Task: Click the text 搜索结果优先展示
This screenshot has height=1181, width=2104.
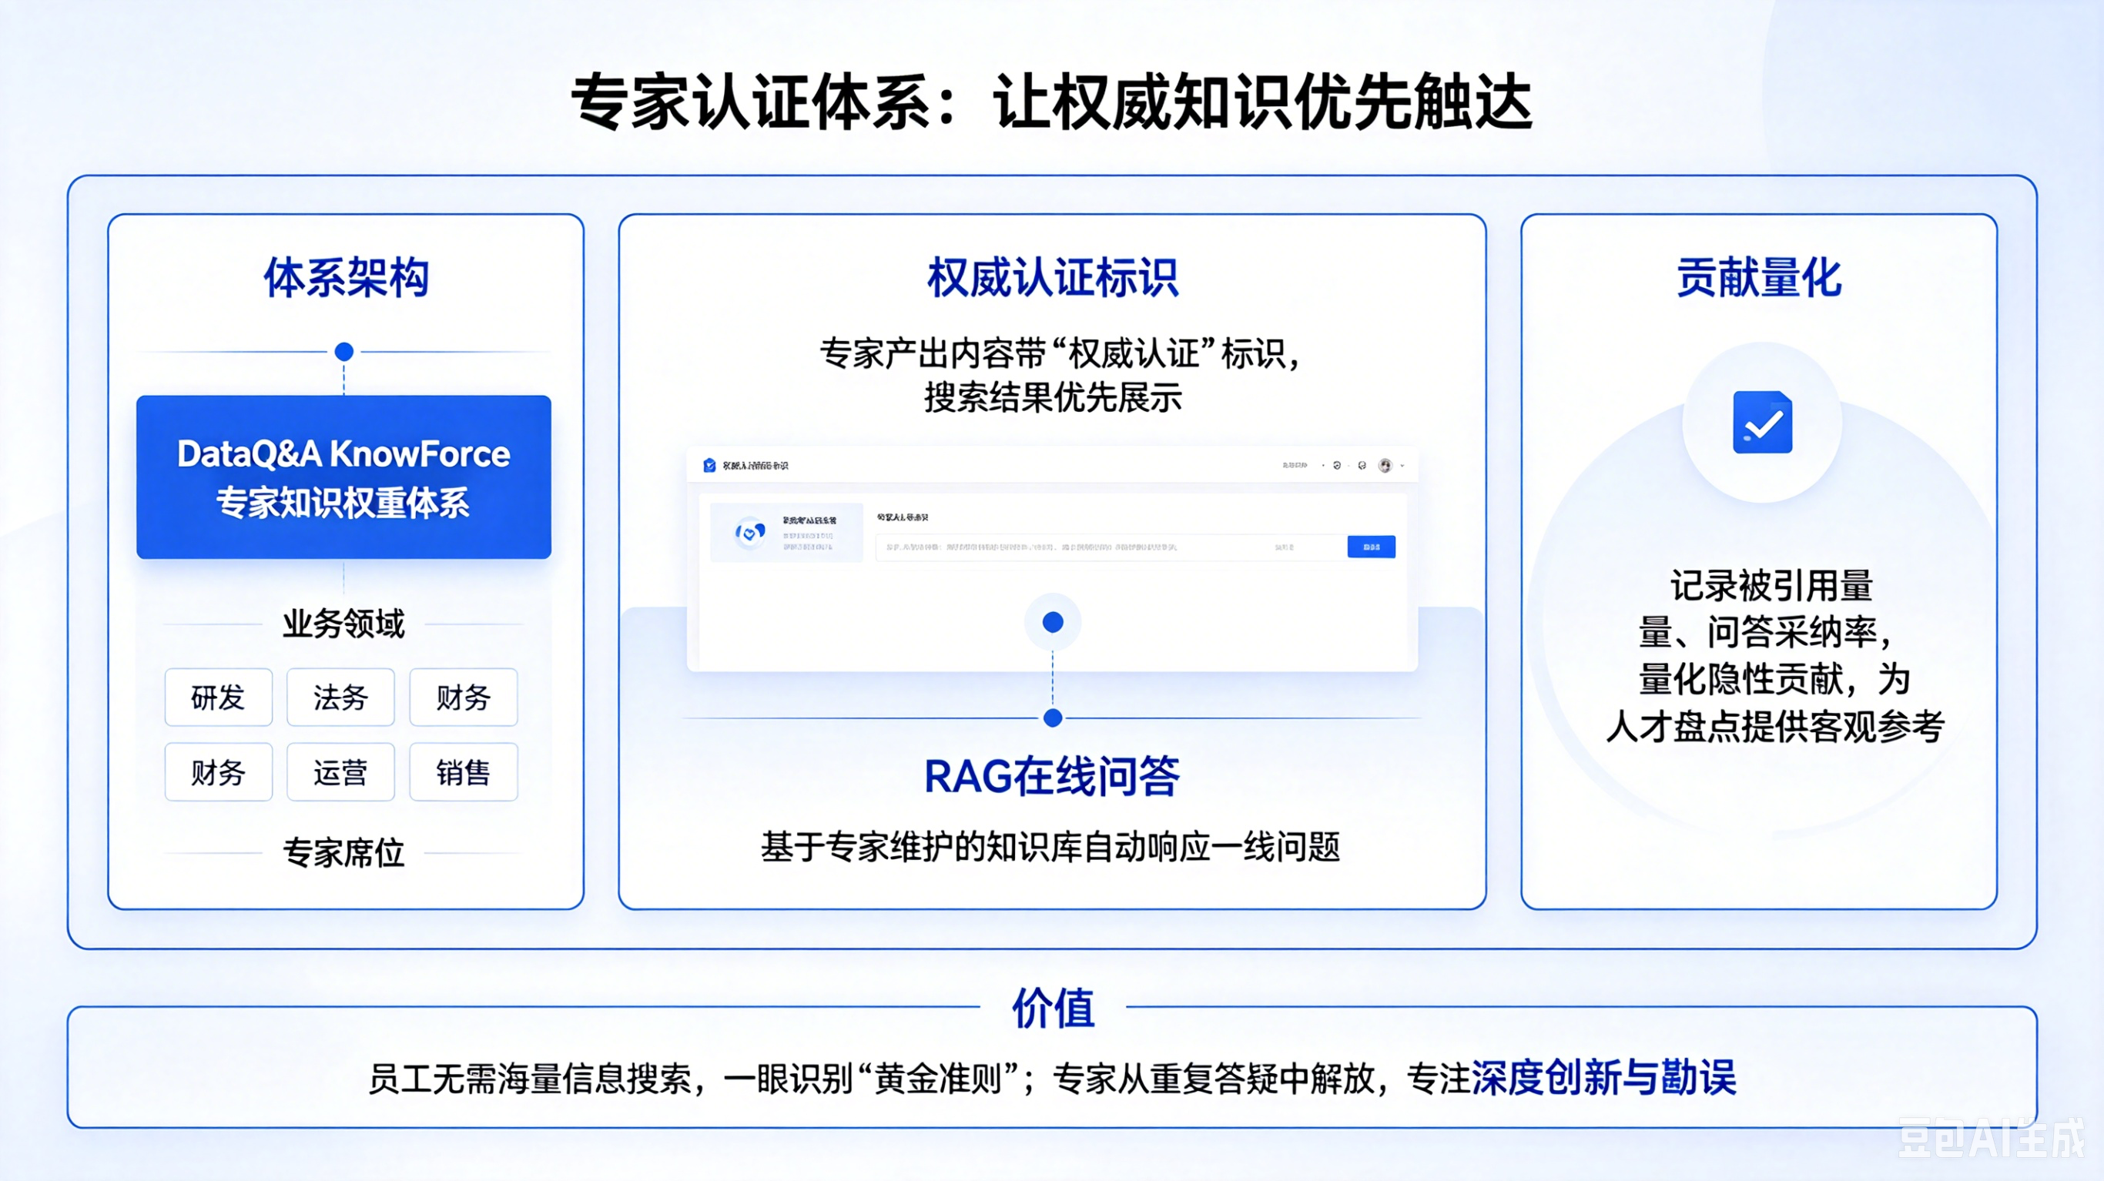Action: click(1053, 398)
